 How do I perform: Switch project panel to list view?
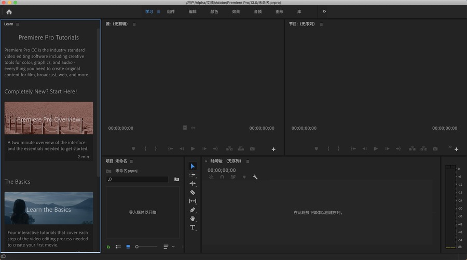pos(118,247)
